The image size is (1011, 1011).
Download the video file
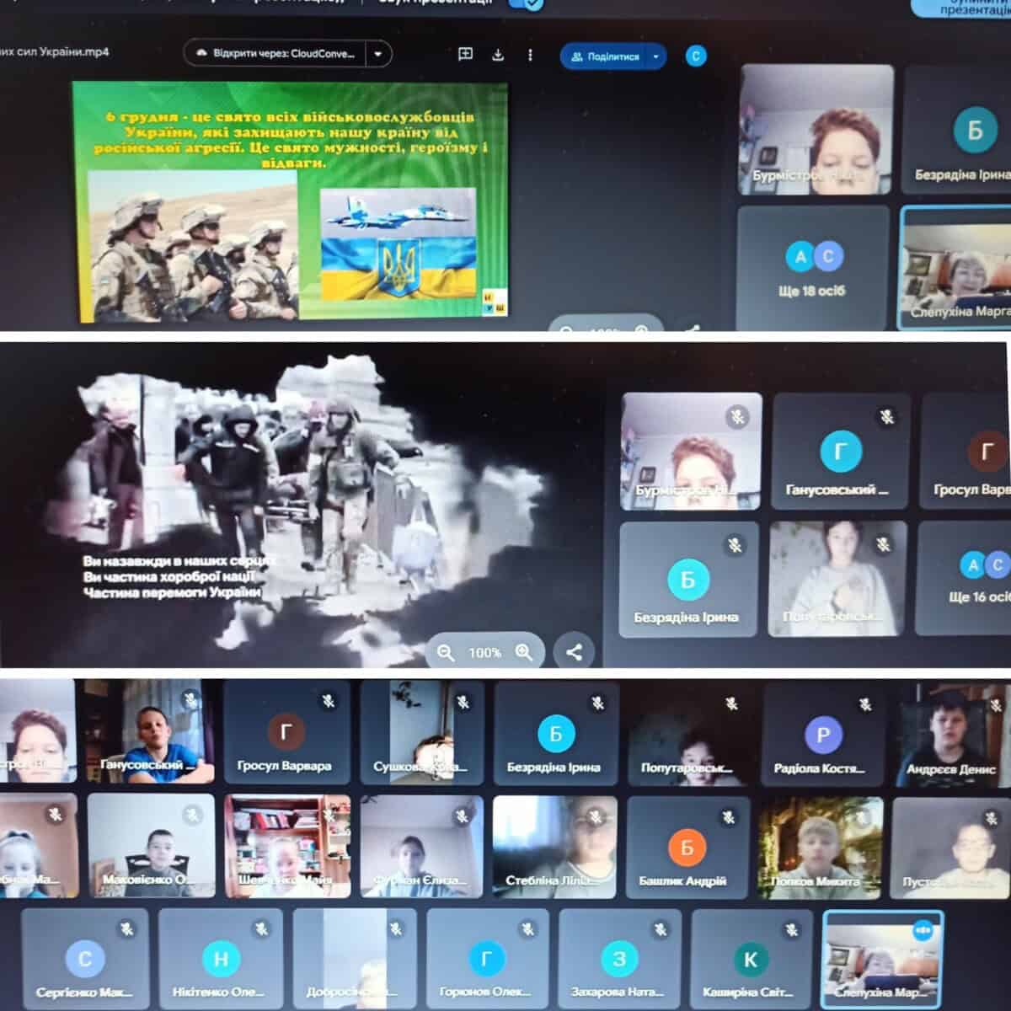[498, 55]
